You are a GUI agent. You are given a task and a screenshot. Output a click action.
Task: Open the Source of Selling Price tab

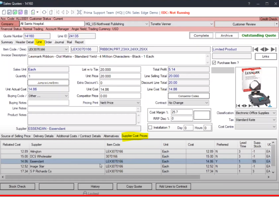pos(16,136)
